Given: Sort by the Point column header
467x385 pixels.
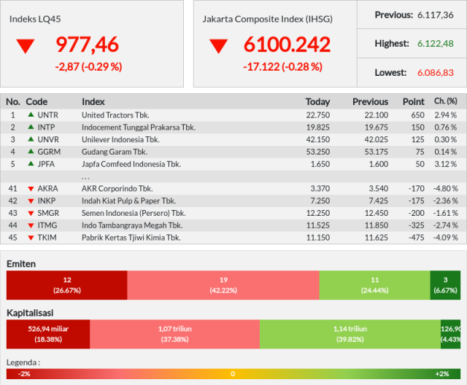Looking at the screenshot, I should [414, 102].
